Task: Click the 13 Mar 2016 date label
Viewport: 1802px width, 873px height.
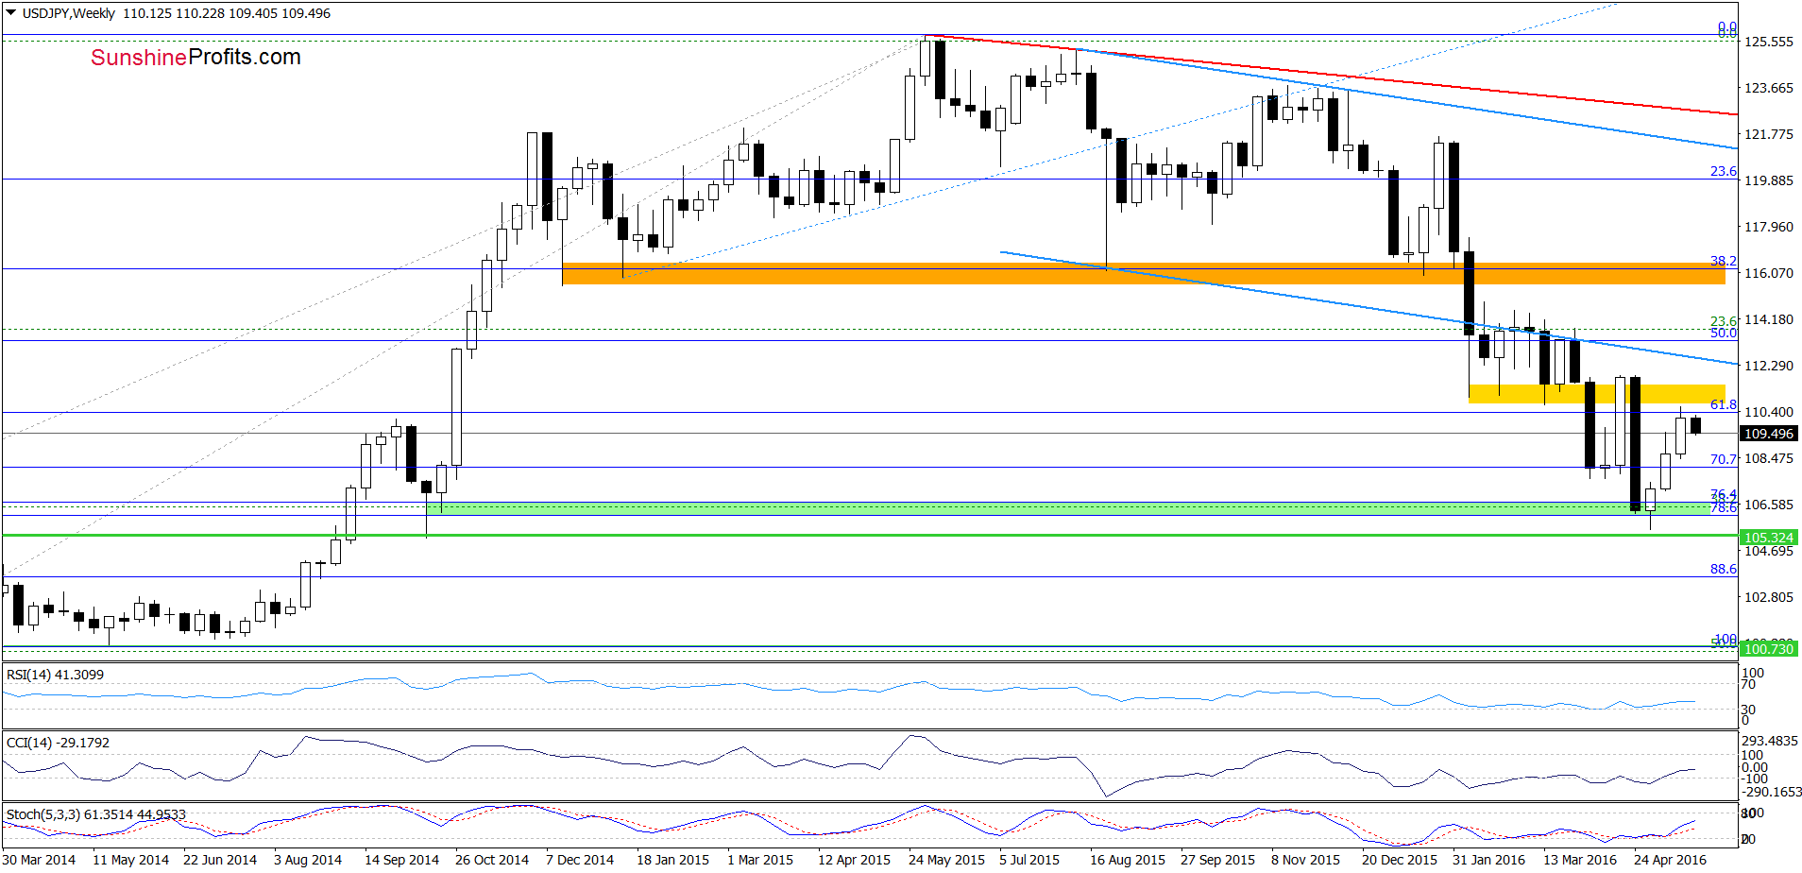Action: click(x=1580, y=860)
